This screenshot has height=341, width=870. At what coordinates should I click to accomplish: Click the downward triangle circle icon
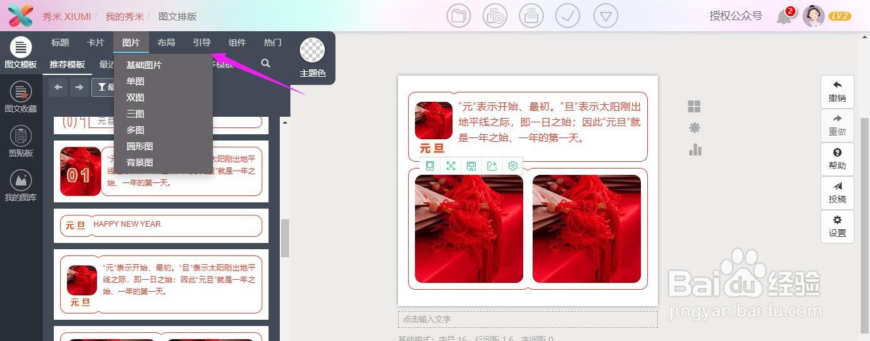click(x=605, y=16)
